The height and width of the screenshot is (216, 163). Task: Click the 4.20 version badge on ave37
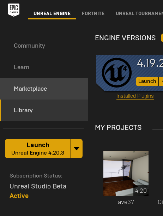(141, 191)
